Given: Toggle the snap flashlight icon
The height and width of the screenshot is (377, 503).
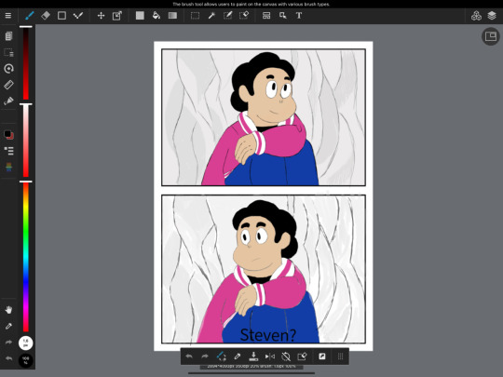Looking at the screenshot, I should tap(8, 101).
